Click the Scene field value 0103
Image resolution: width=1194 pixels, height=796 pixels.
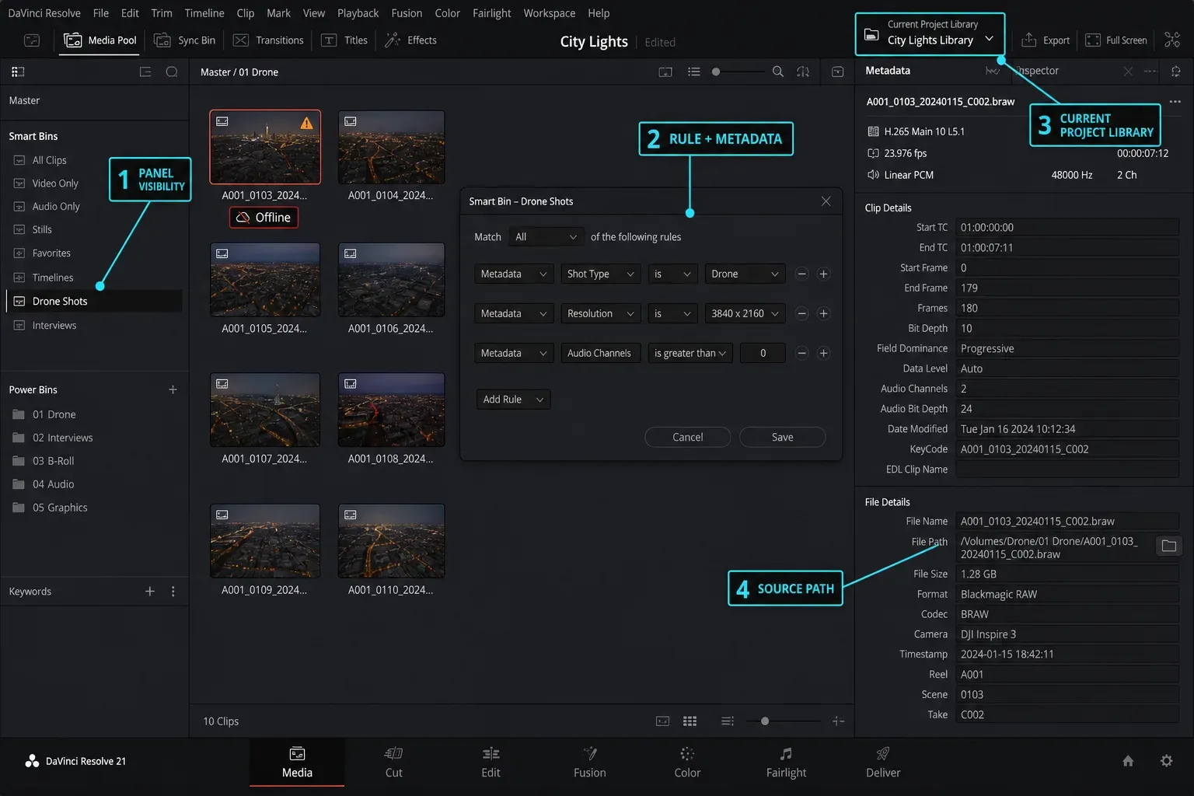1067,695
